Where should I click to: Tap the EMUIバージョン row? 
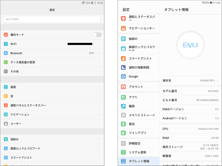tap(190, 109)
